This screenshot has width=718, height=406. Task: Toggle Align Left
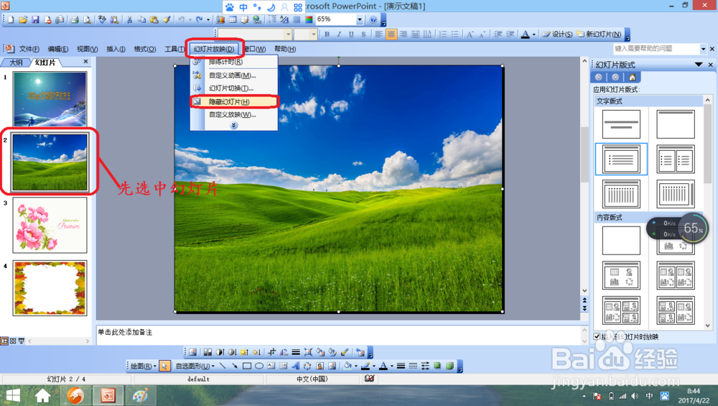click(x=378, y=34)
